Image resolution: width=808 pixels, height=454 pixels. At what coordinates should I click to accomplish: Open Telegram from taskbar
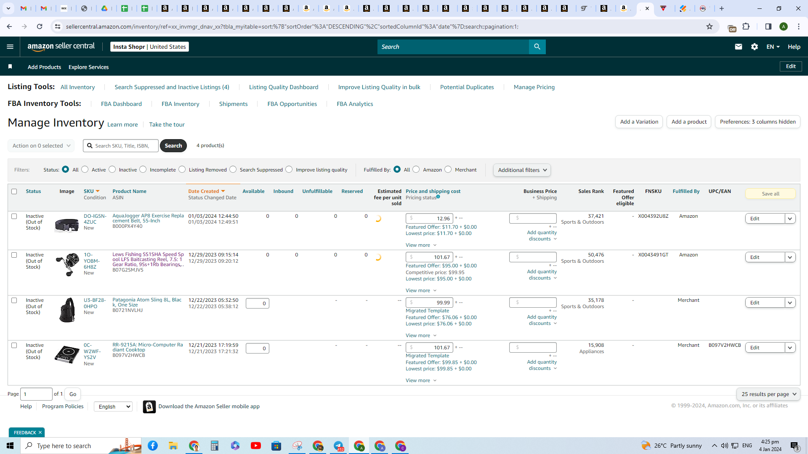pos(339,446)
